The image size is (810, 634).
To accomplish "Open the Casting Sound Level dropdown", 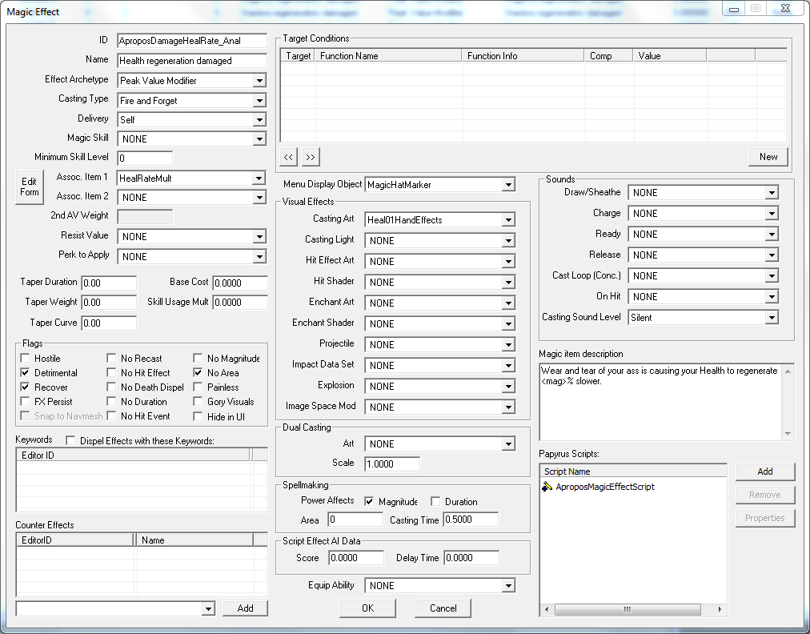I will 772,317.
